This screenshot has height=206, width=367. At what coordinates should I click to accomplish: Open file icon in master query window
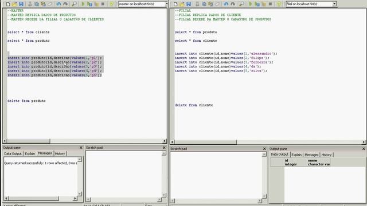(x=14, y=4)
